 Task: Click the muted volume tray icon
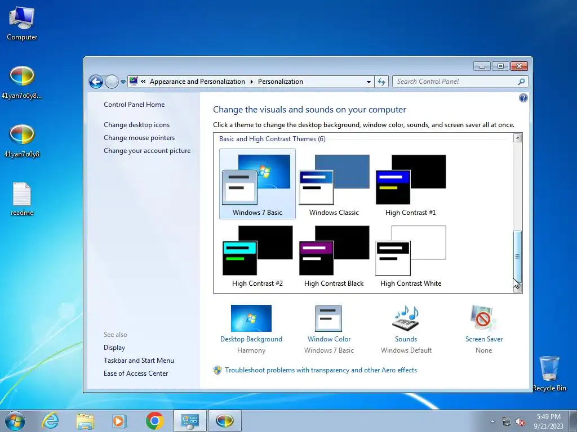click(x=520, y=422)
